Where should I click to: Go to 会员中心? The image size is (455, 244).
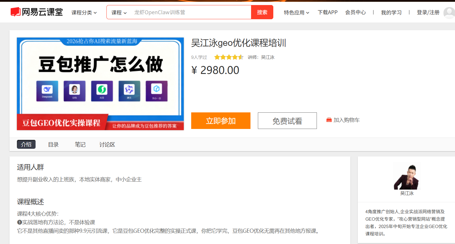coord(355,12)
